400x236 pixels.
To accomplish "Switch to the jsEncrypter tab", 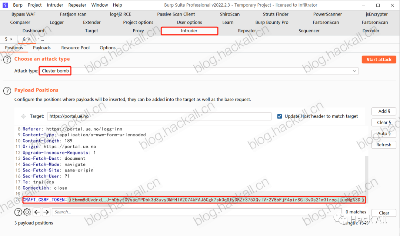I will click(377, 14).
